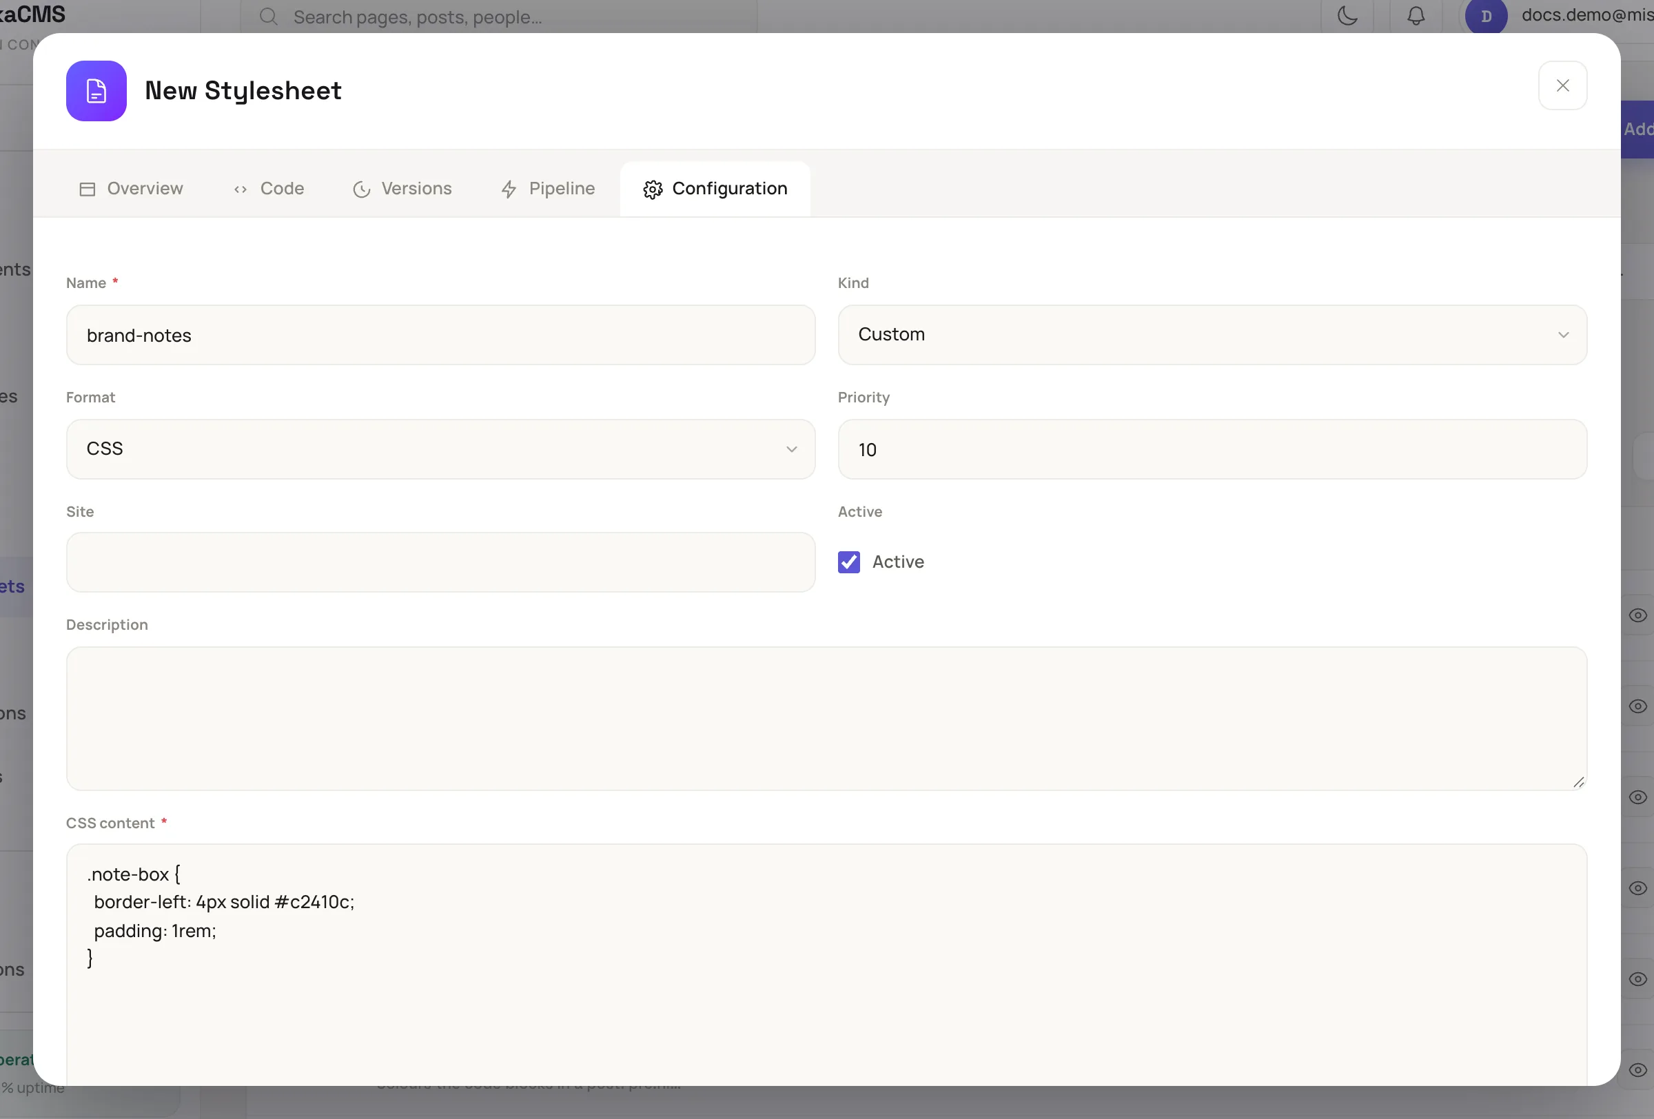Click the Priority field with 10
The image size is (1654, 1119).
point(1212,449)
